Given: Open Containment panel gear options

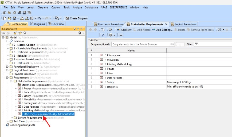Looking at the screenshot, I should pyautogui.click(x=80, y=33).
